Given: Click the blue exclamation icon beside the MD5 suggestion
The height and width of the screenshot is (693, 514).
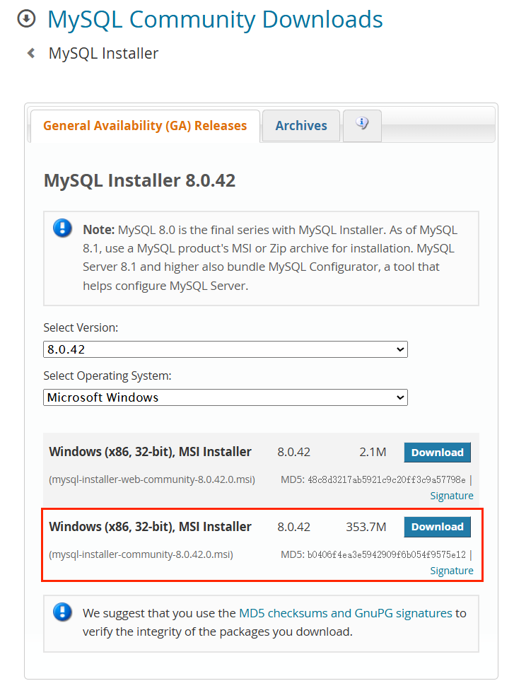Looking at the screenshot, I should (62, 612).
